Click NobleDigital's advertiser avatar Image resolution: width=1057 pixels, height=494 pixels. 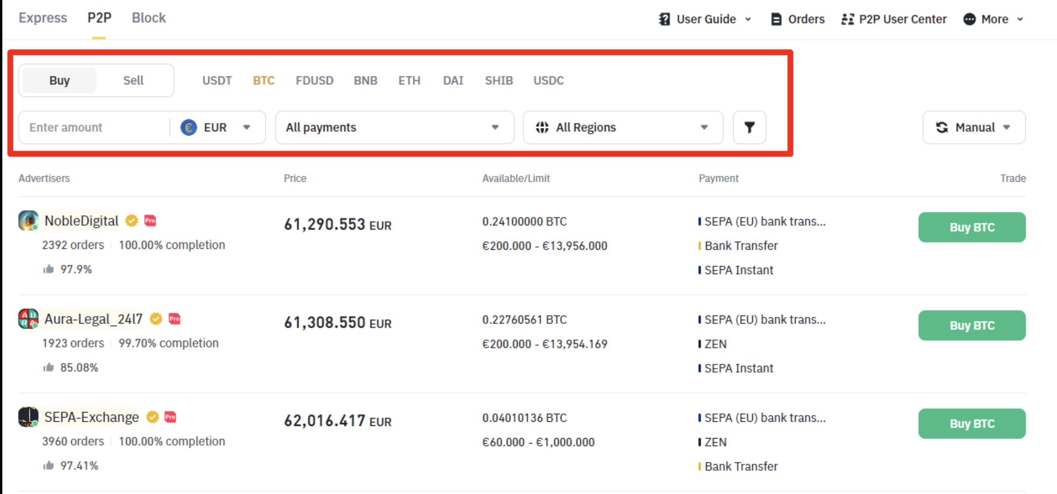(x=28, y=220)
